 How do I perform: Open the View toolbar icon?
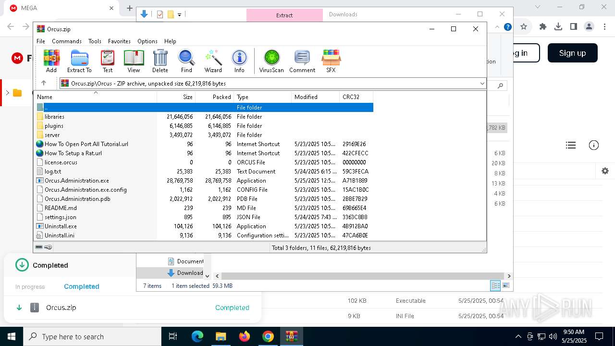click(134, 61)
